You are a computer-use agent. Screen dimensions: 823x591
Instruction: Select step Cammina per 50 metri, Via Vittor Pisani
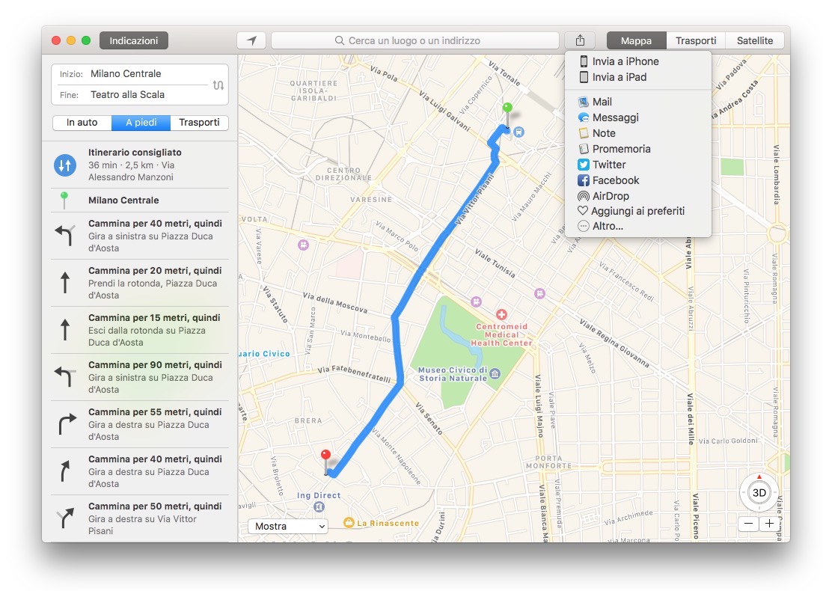[x=140, y=518]
